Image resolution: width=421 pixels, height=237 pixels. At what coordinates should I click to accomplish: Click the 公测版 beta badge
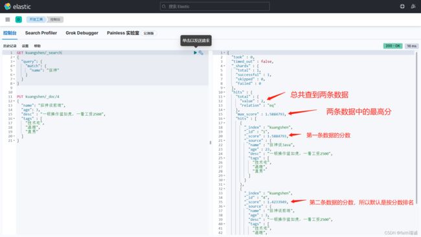(x=149, y=33)
